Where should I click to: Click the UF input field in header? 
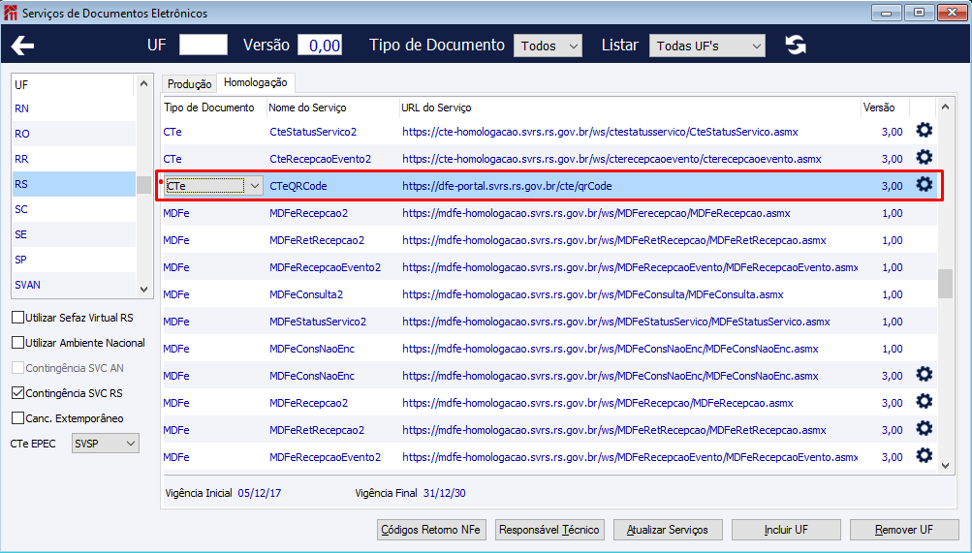[x=204, y=45]
